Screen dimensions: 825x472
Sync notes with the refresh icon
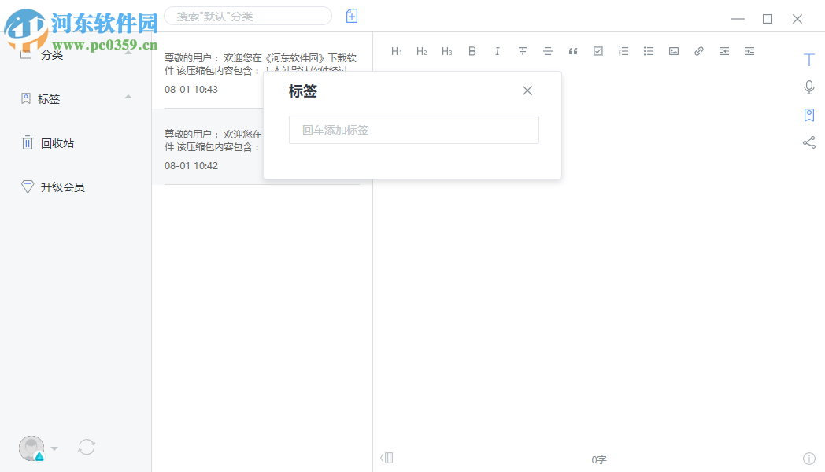coord(87,447)
